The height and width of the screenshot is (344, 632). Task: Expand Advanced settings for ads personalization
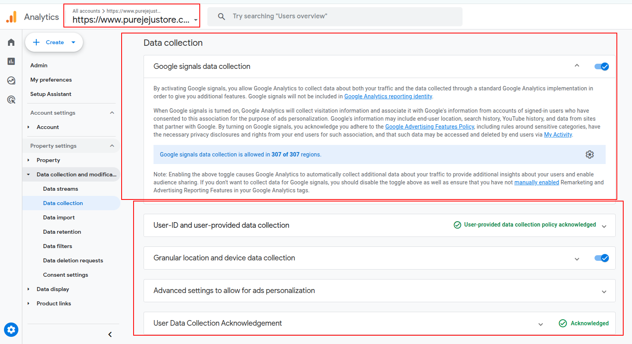(x=604, y=291)
